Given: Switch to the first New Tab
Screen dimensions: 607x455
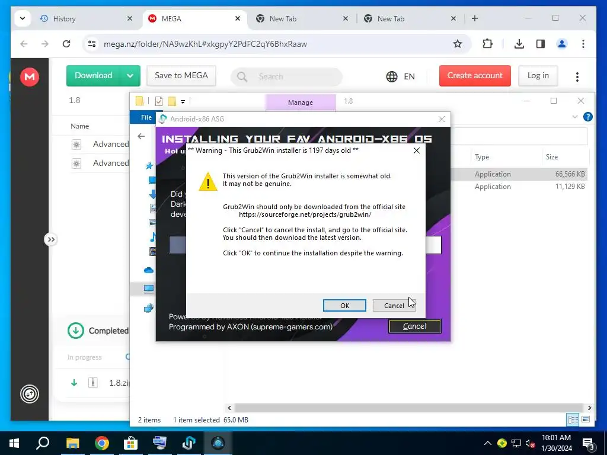Looking at the screenshot, I should [302, 18].
